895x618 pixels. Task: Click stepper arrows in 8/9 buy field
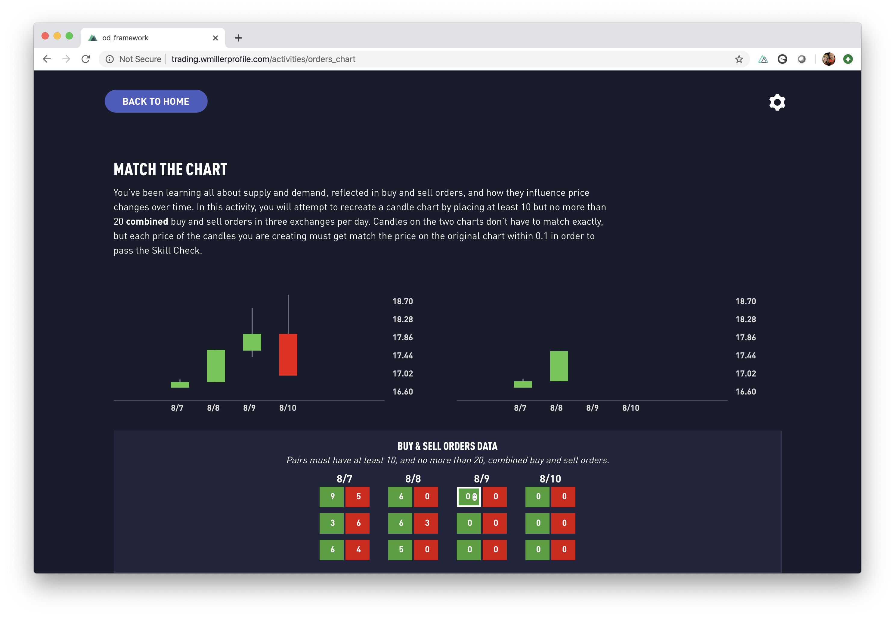475,497
